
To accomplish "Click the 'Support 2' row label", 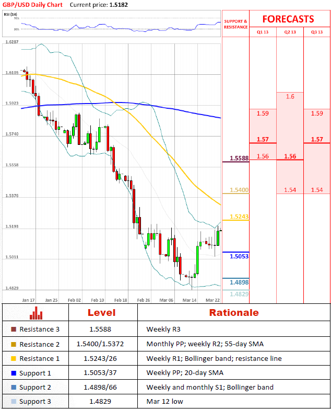I will (x=35, y=388).
